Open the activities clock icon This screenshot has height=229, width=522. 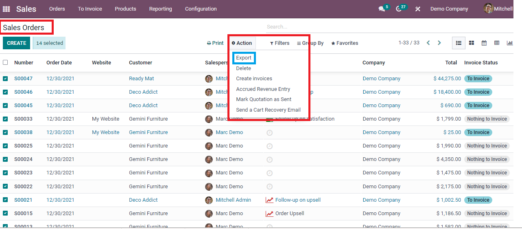(x=399, y=9)
